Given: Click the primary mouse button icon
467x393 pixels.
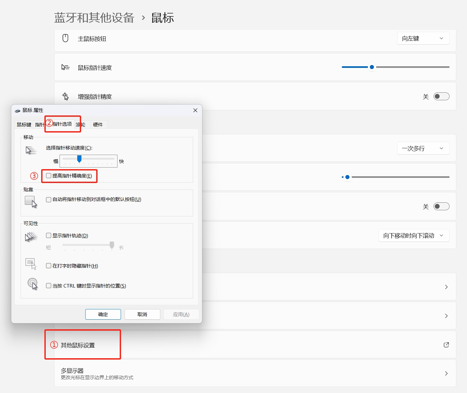Looking at the screenshot, I should coord(65,38).
